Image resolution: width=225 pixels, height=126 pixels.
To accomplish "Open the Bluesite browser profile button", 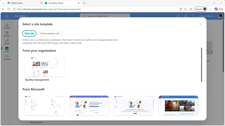I will click(x=201, y=9).
